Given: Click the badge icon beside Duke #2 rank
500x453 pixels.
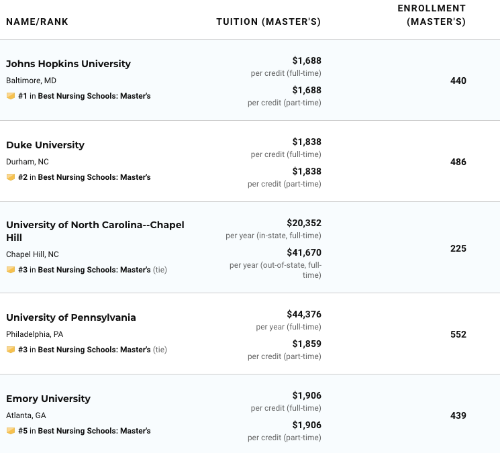Looking at the screenshot, I should click(10, 177).
